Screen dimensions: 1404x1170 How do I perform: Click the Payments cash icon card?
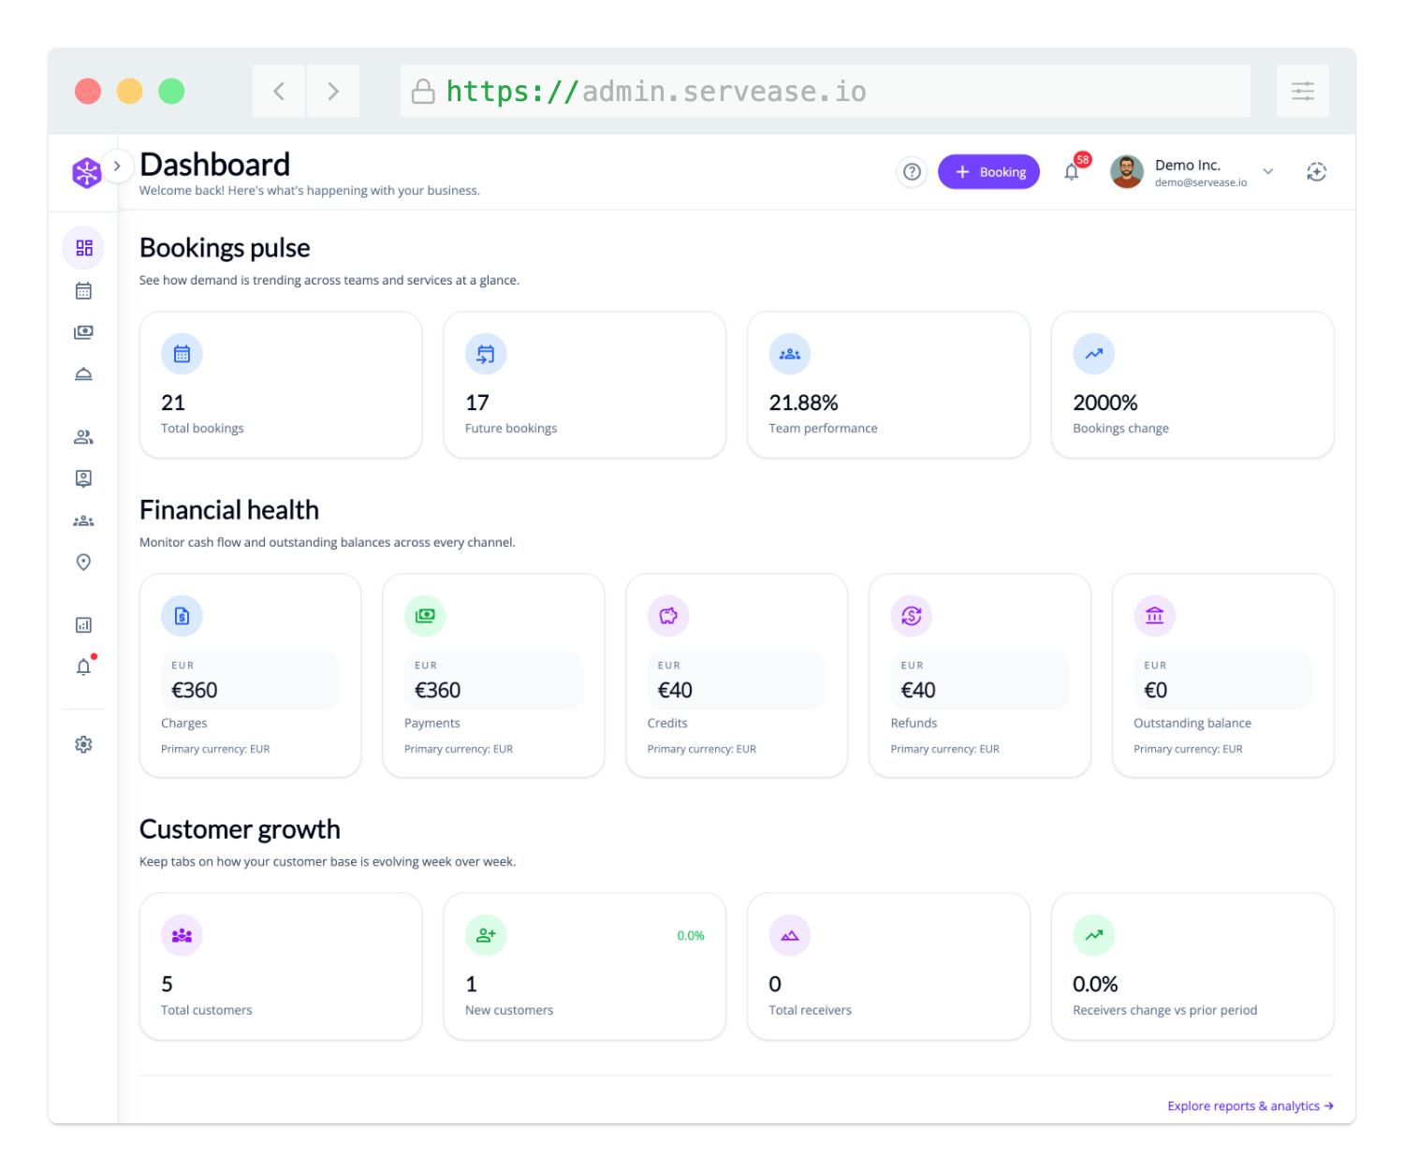pos(425,616)
